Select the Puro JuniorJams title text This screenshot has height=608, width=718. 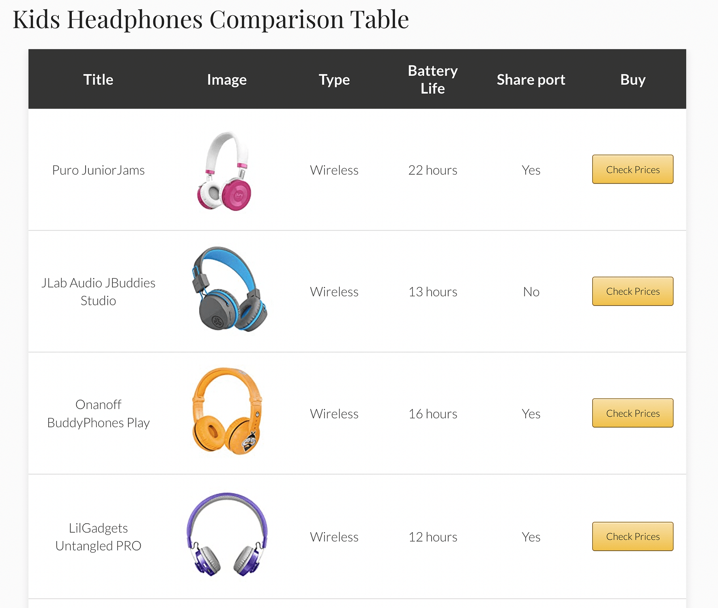coord(99,170)
